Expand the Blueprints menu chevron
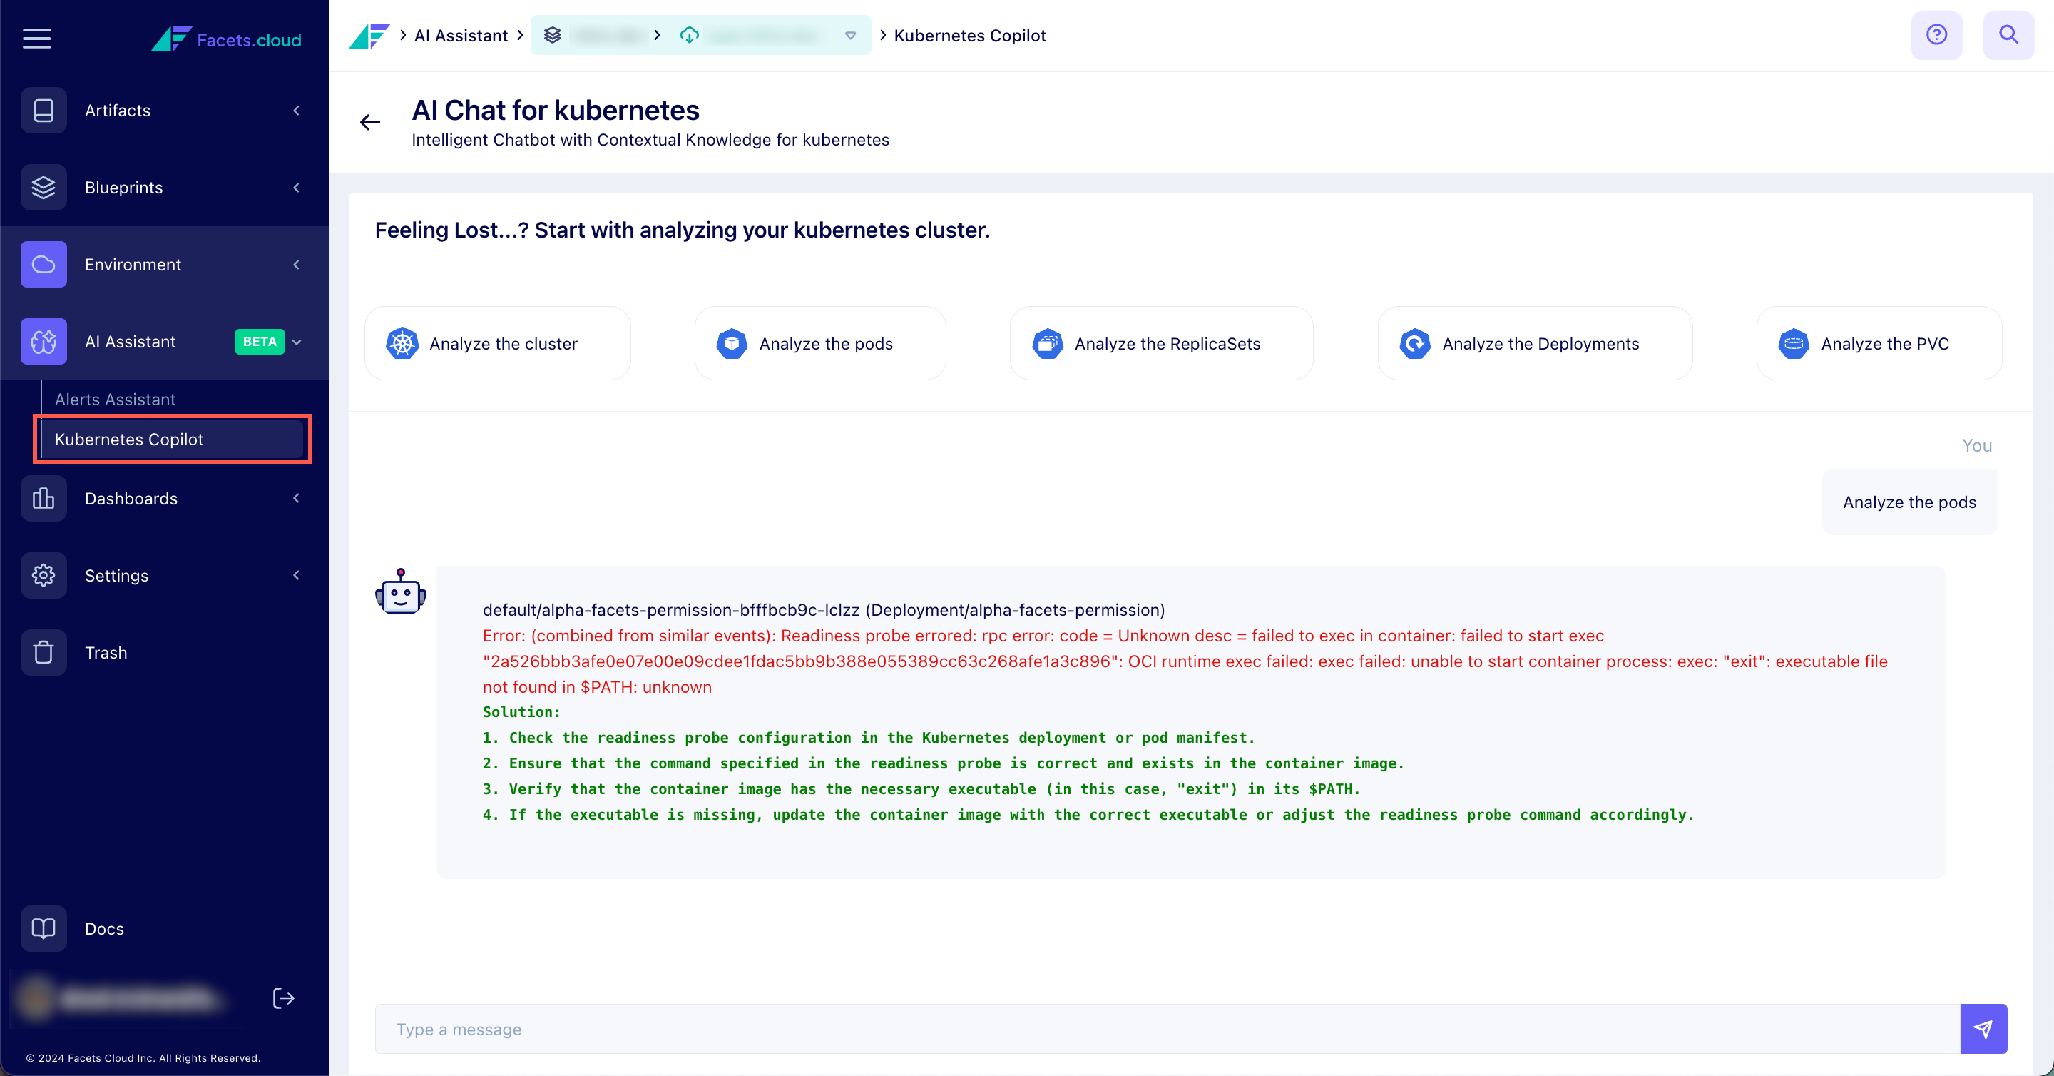Viewport: 2054px width, 1076px height. [297, 188]
